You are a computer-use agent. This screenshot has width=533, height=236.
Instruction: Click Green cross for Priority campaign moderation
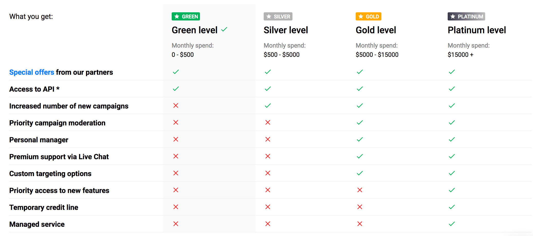tap(176, 123)
